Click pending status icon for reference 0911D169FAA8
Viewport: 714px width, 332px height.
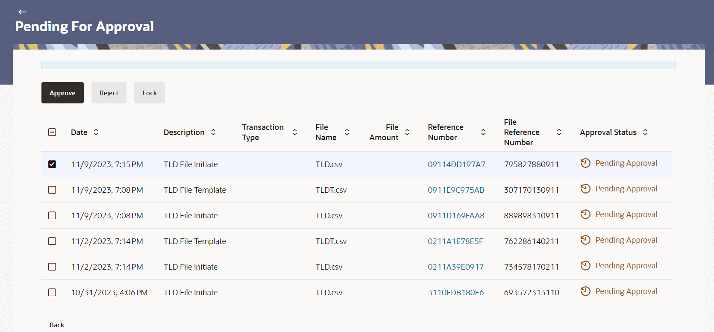click(585, 214)
